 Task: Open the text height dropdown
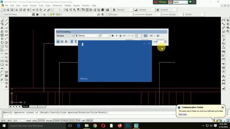[105, 36]
